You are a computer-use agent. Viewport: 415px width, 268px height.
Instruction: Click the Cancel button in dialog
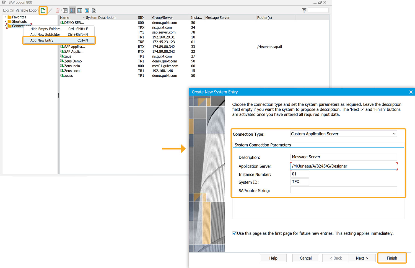coord(306,258)
